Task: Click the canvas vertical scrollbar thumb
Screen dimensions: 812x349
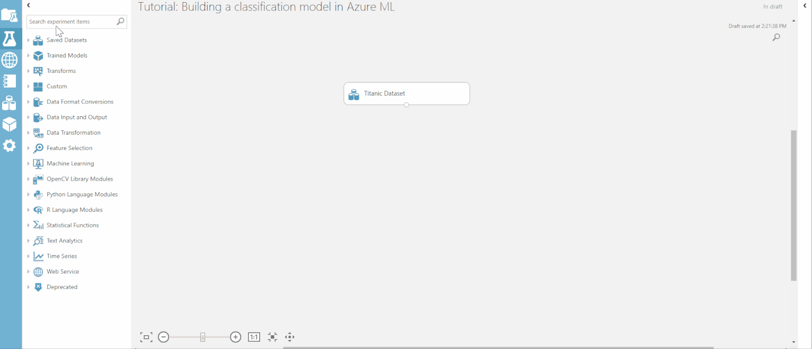Action: 793,205
